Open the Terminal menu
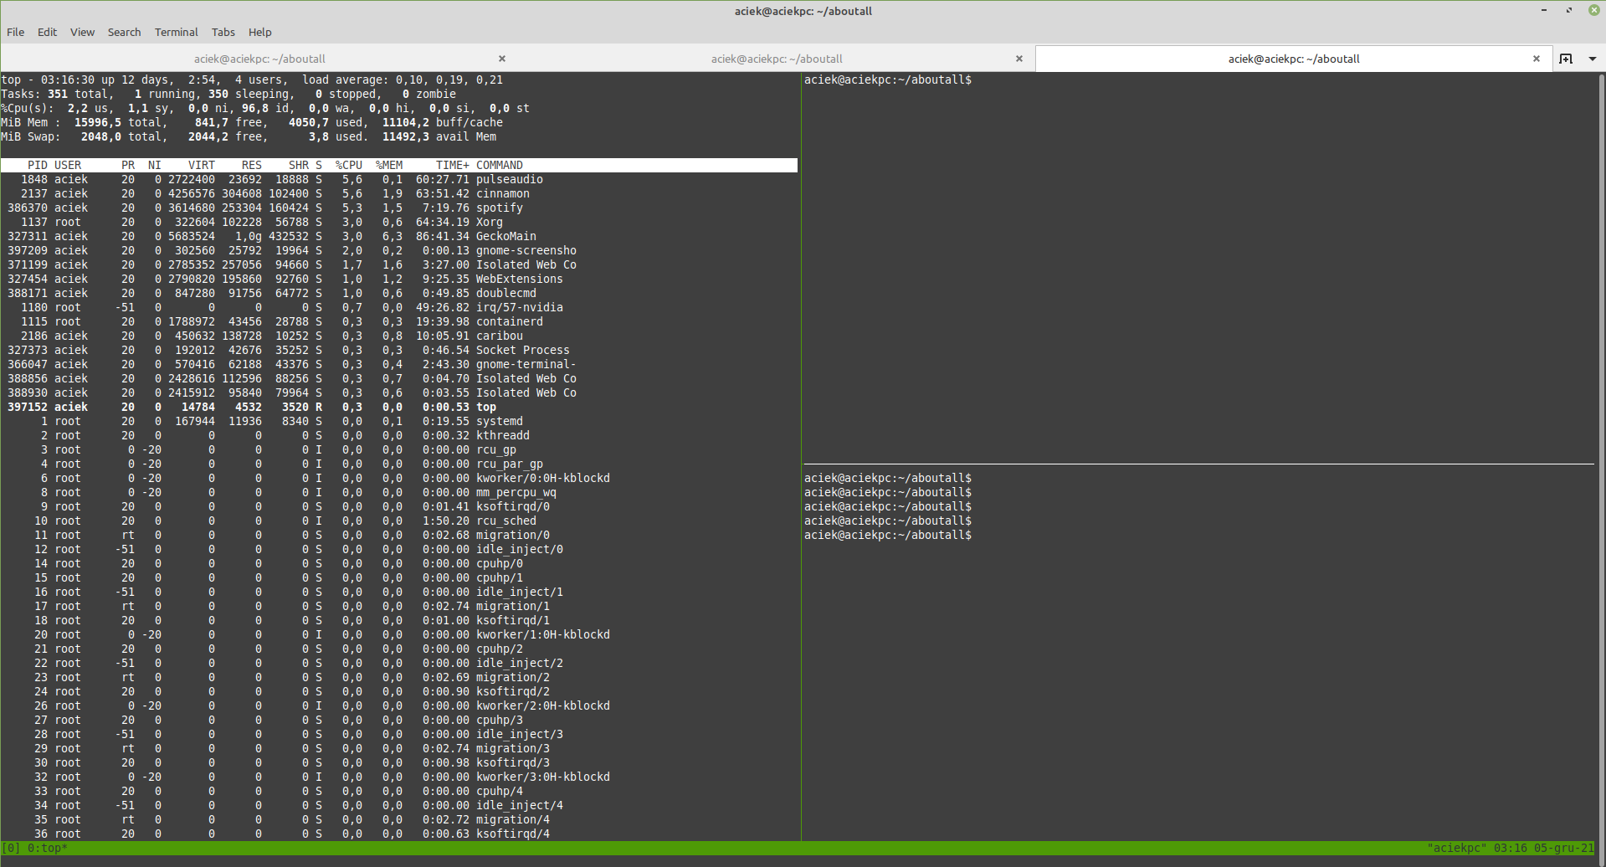This screenshot has width=1606, height=867. [176, 32]
